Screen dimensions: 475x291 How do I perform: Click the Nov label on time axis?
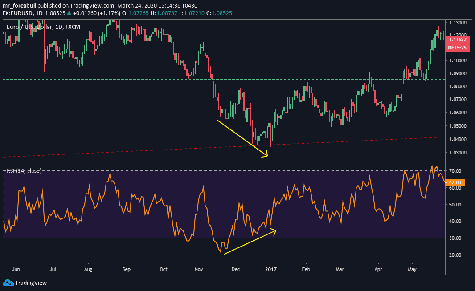[199, 269]
